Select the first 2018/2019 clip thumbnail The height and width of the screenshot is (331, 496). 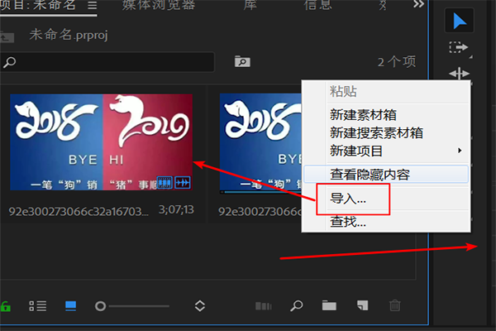coord(101,142)
